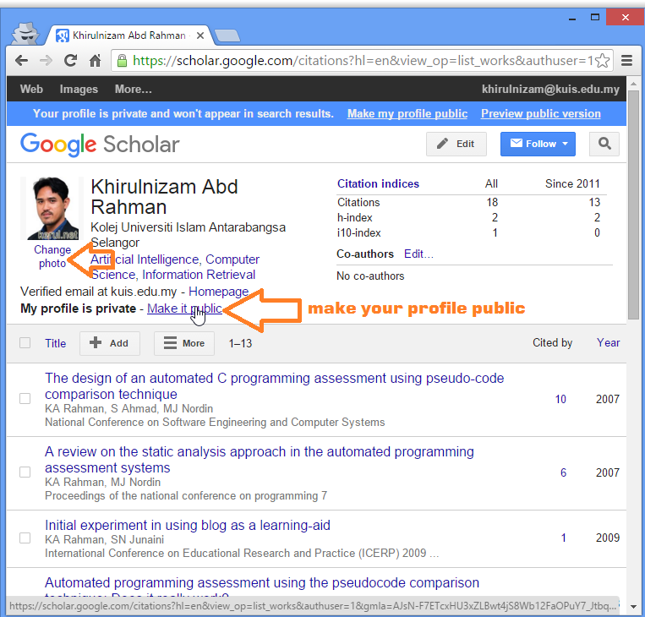Click Edit... next to Co-authors

[418, 254]
